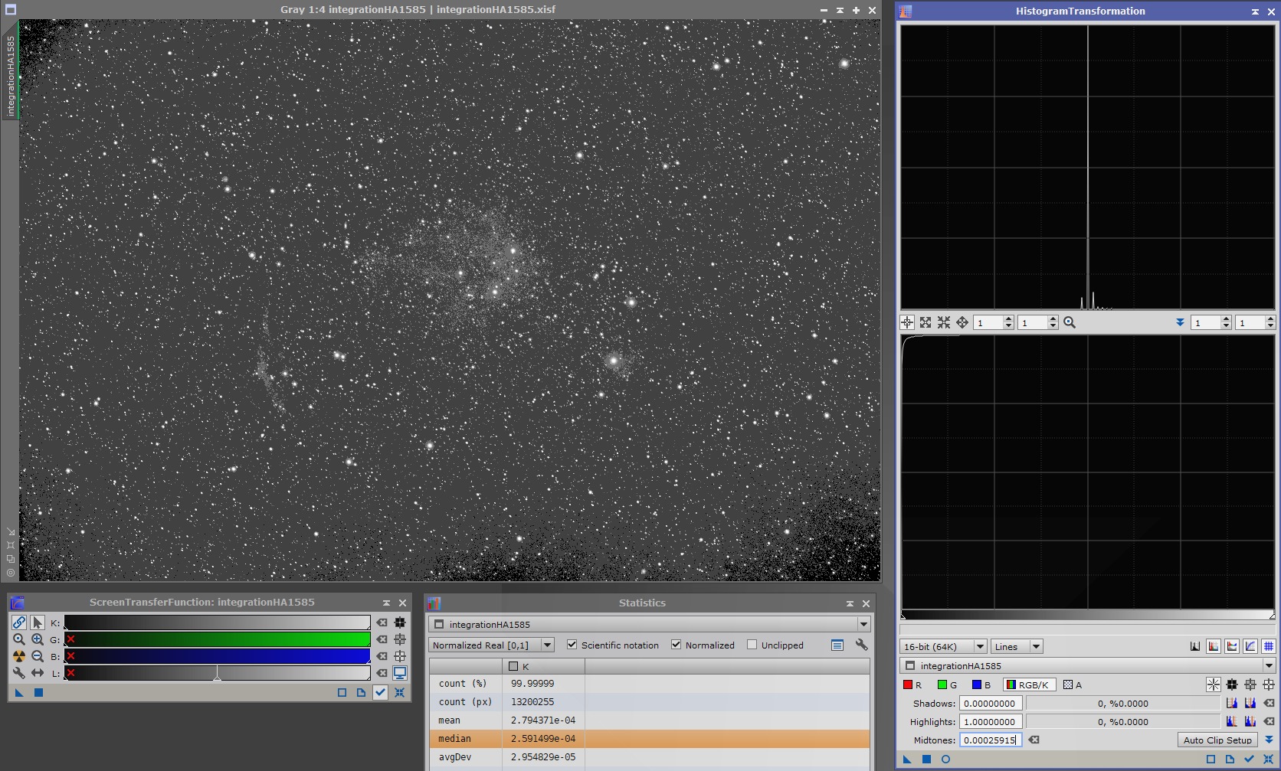The width and height of the screenshot is (1281, 771).
Task: Focus the Shadows input field
Action: pos(991,703)
